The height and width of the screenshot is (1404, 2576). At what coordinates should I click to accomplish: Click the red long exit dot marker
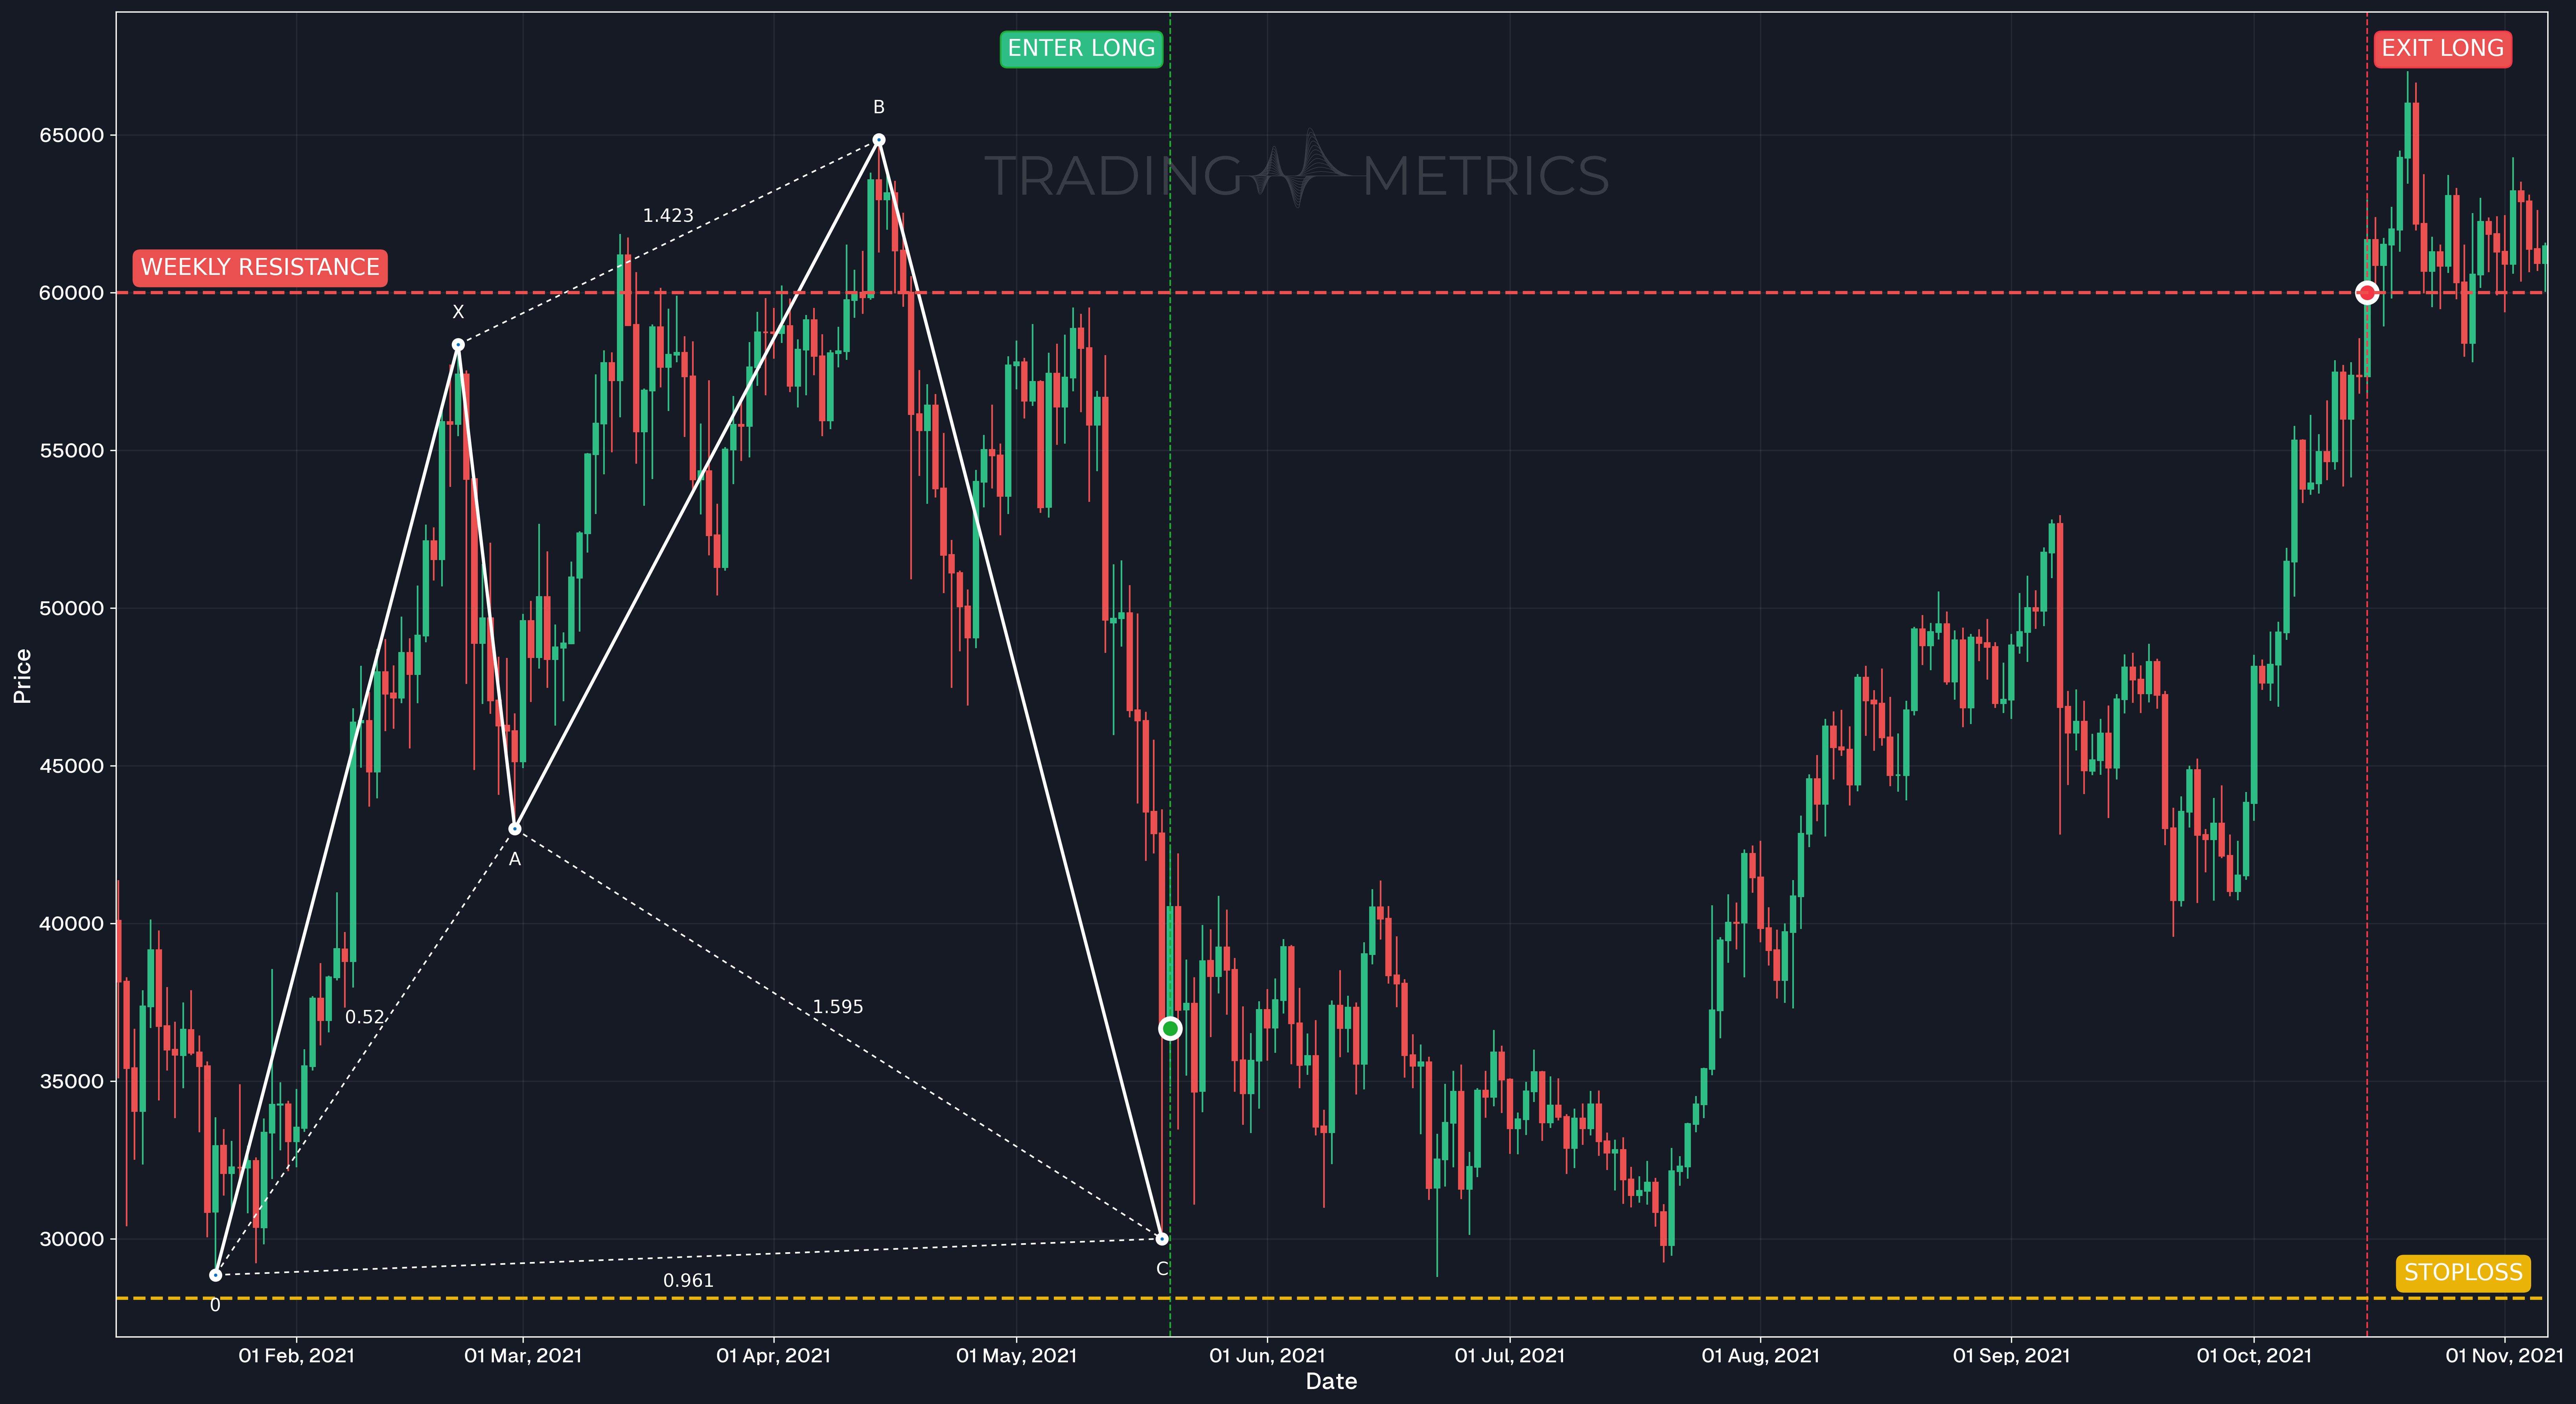click(x=2366, y=293)
